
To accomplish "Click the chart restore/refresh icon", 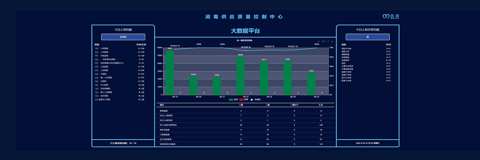I will click(x=328, y=41).
